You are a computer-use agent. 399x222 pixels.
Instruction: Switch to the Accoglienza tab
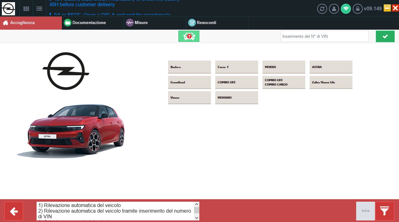coord(31,23)
